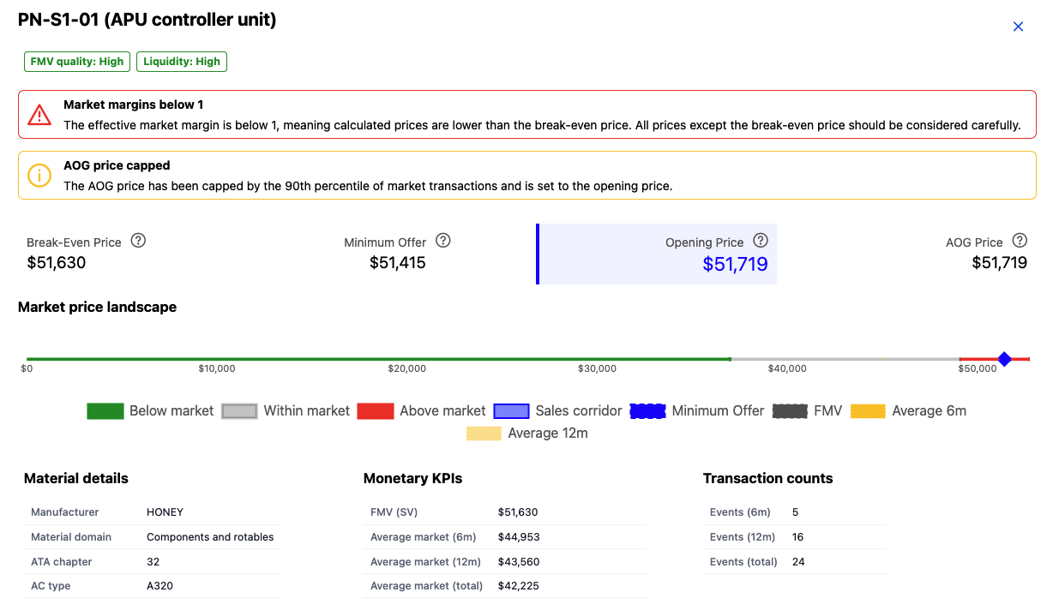
Task: Open help icon next to Break-Even Price
Action: [x=138, y=241]
